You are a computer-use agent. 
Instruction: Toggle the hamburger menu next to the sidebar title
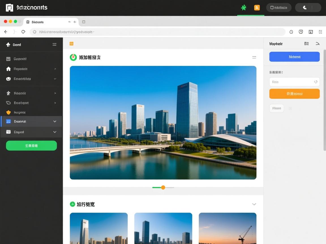coord(54,44)
